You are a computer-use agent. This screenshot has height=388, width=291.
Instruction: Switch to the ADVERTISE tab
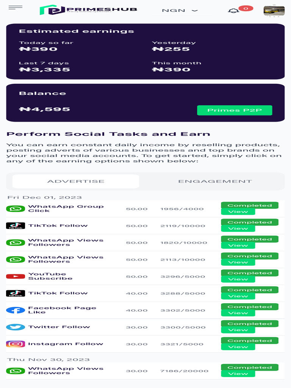76,181
